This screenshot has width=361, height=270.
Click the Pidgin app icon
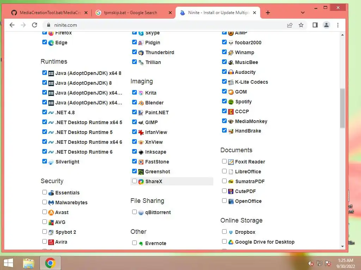(x=141, y=43)
